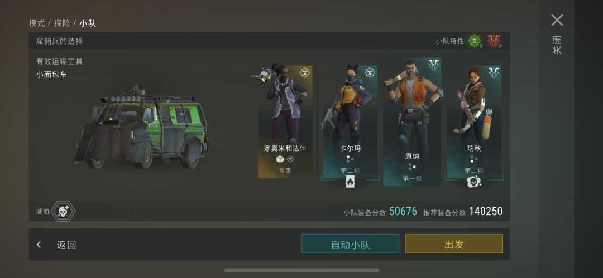
Task: Click the 小面包车 vehicle image
Action: (x=141, y=126)
